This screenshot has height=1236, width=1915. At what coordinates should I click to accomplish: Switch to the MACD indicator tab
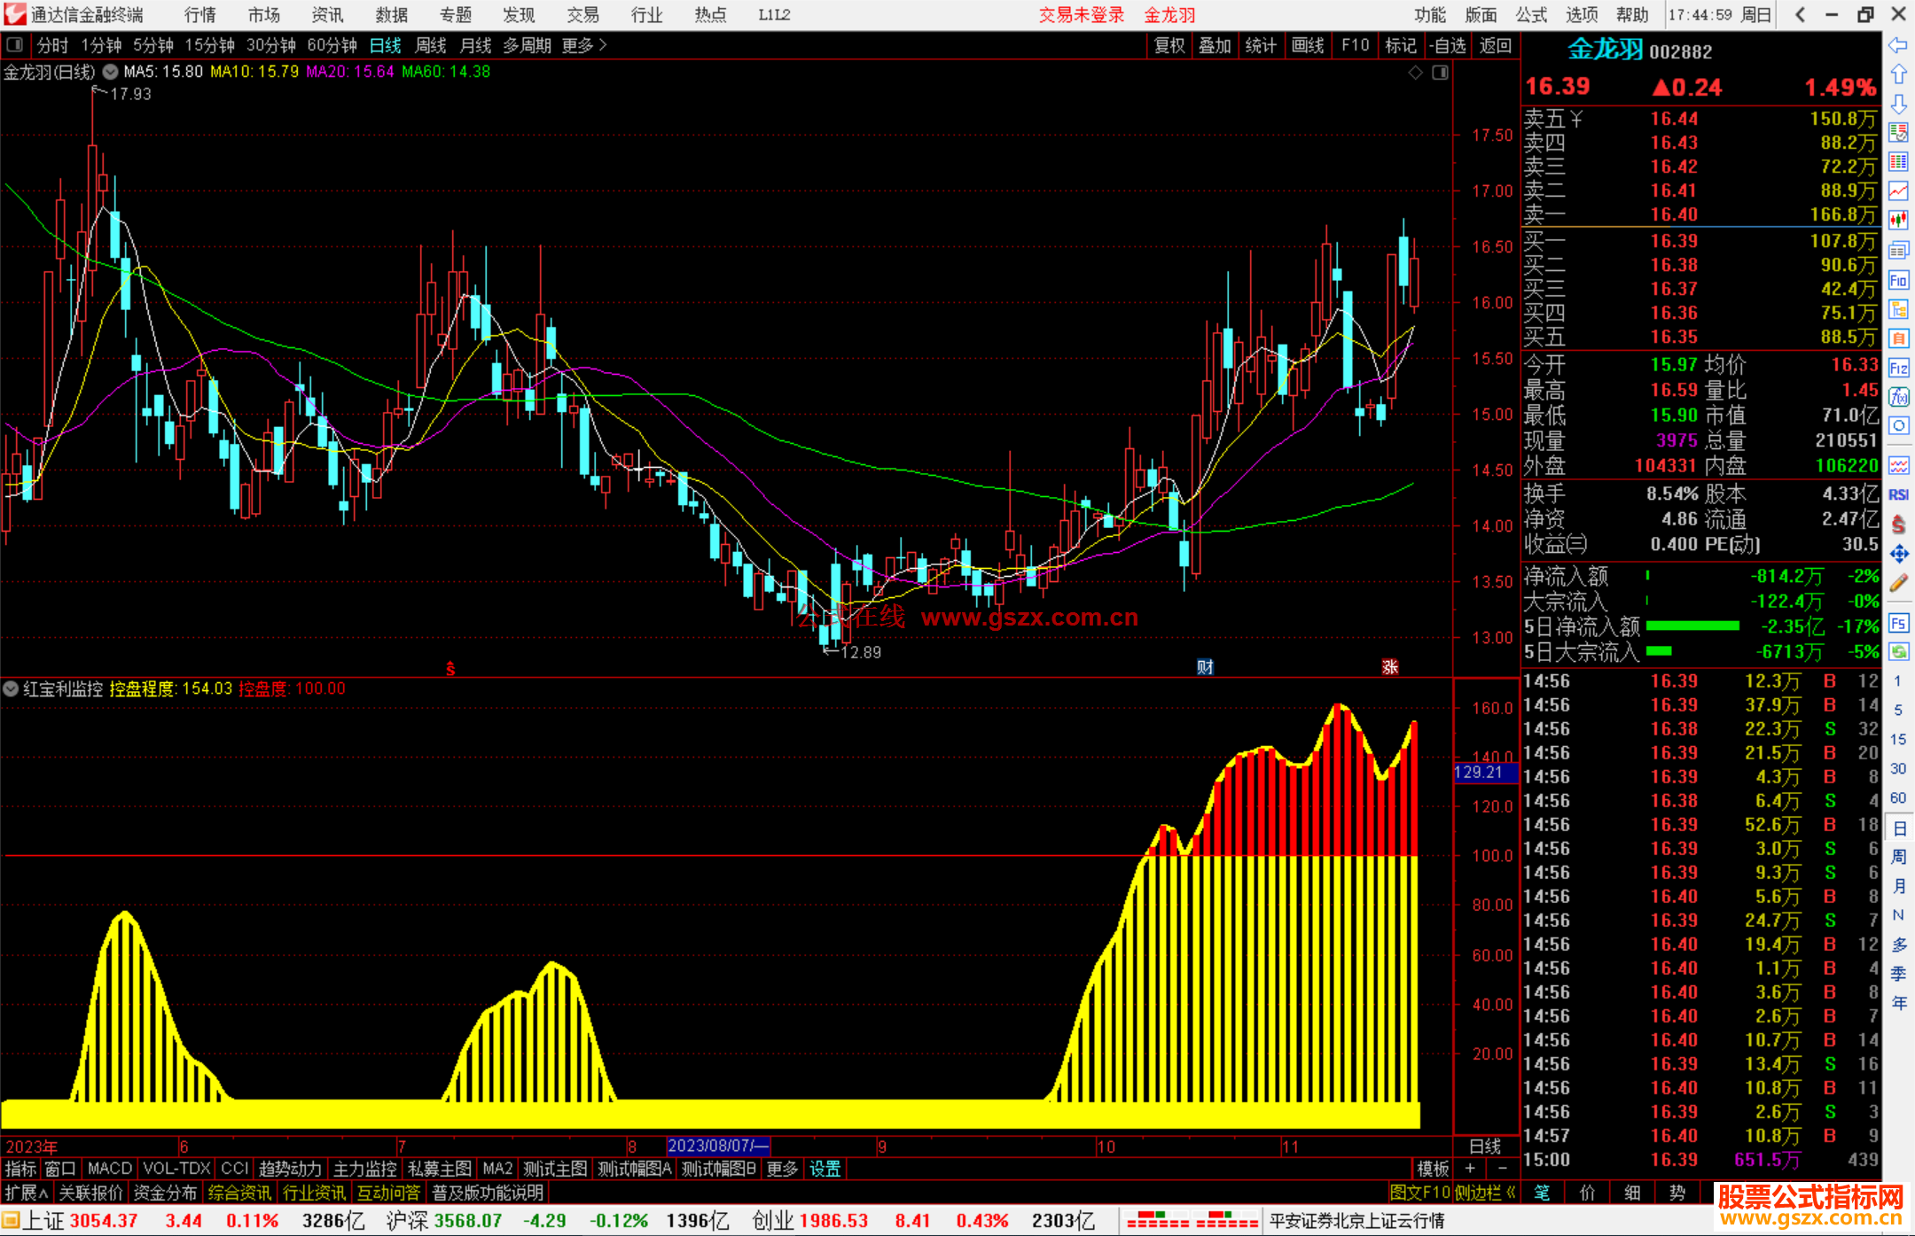pos(109,1169)
